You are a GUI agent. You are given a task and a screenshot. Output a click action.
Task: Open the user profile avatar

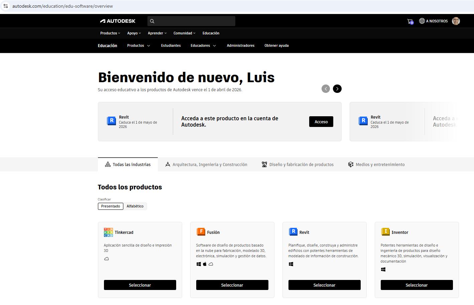(x=456, y=21)
